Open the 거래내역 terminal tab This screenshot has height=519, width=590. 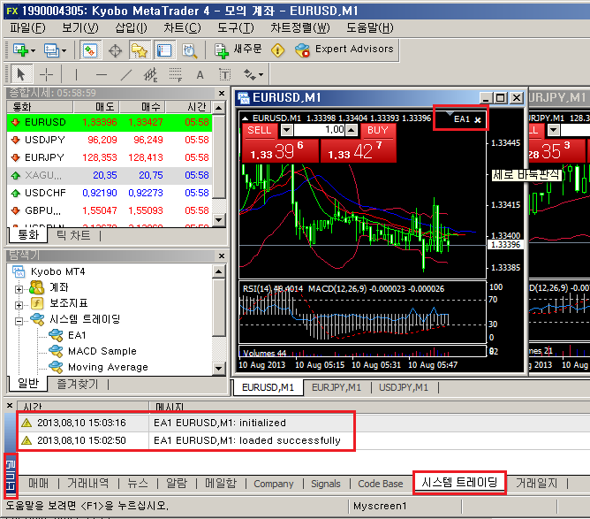(x=87, y=484)
